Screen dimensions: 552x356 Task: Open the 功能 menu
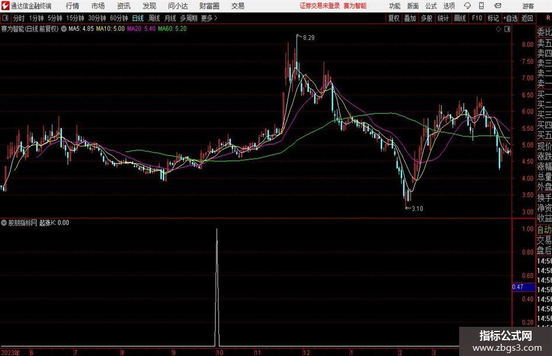point(395,6)
